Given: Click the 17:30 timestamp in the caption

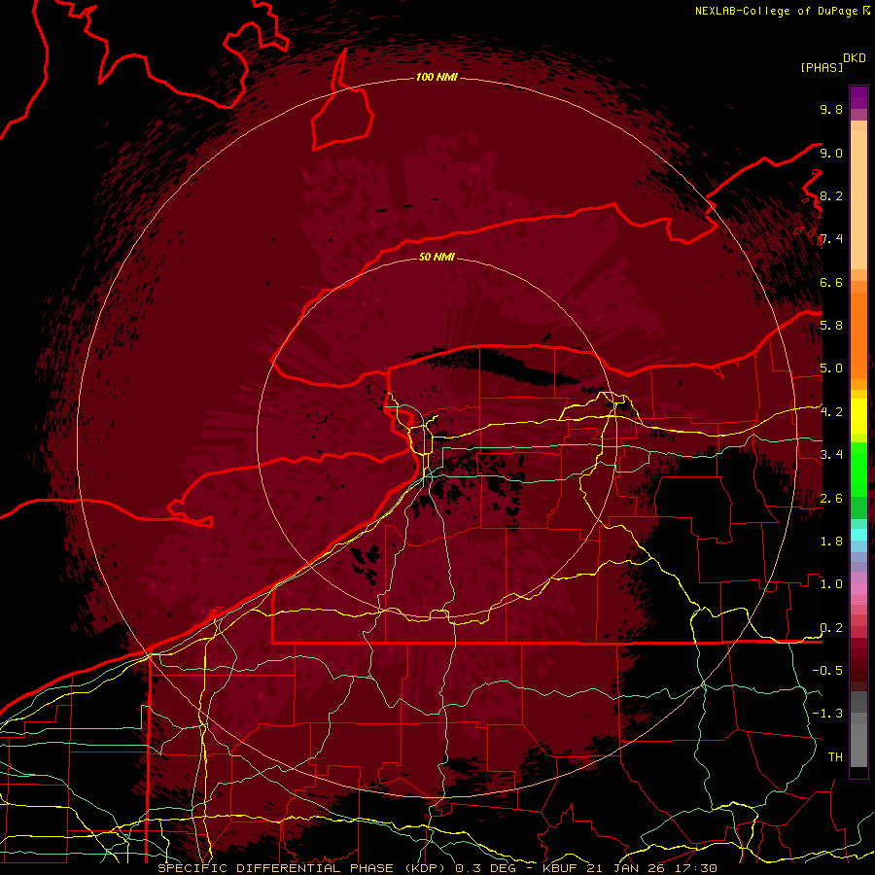Looking at the screenshot, I should (697, 868).
